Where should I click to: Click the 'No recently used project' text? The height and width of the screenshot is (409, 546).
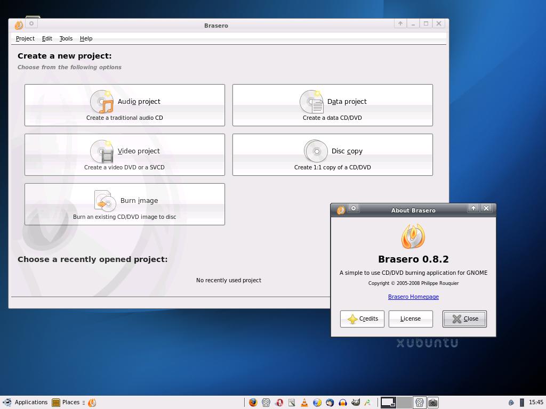pyautogui.click(x=228, y=280)
